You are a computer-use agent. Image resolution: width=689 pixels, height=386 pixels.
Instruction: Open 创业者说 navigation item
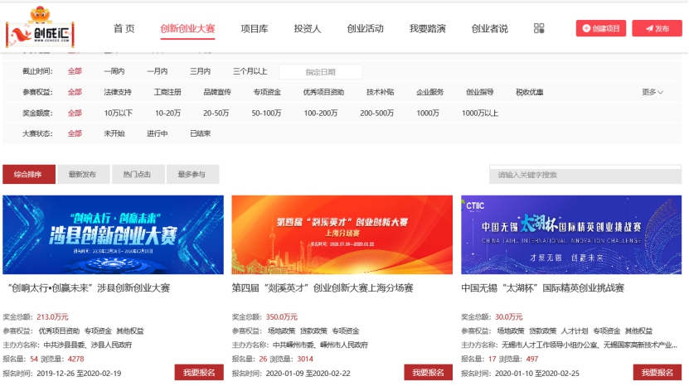click(x=489, y=28)
